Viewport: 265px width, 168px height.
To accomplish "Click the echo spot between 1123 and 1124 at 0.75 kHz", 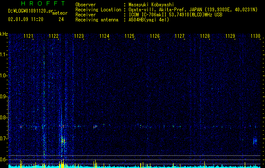I will (95, 126).
